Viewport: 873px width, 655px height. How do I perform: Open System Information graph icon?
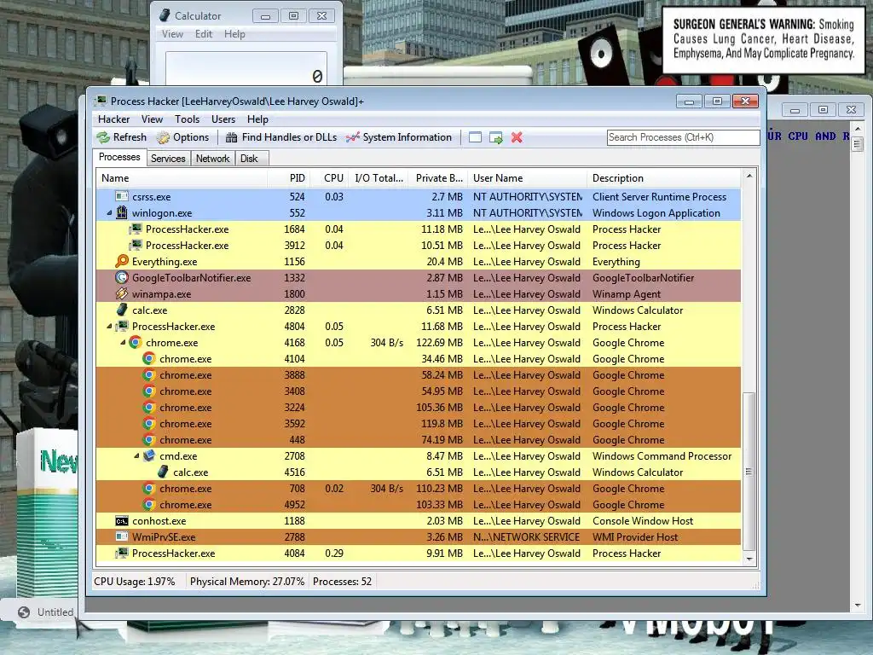pos(352,137)
